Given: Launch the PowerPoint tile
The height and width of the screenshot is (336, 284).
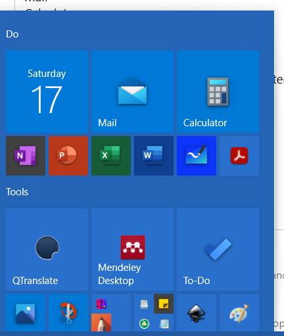Looking at the screenshot, I should (68, 156).
